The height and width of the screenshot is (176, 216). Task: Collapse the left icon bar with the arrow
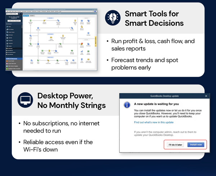click(21, 14)
